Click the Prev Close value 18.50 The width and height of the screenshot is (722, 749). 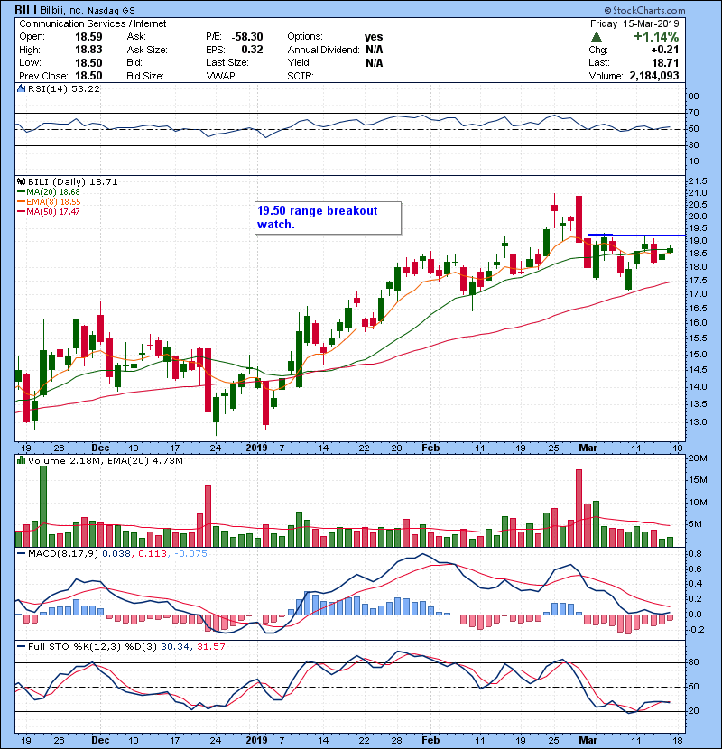[88, 76]
